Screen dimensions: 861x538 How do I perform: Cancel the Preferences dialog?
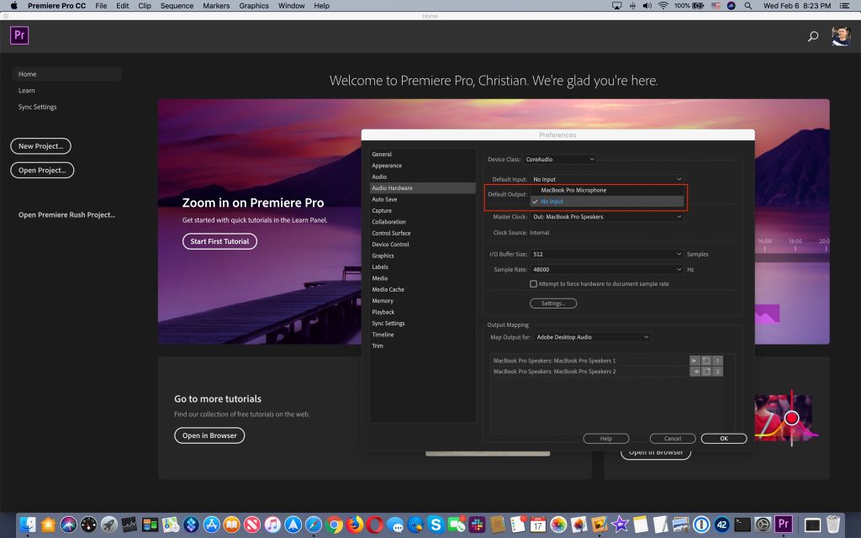673,438
